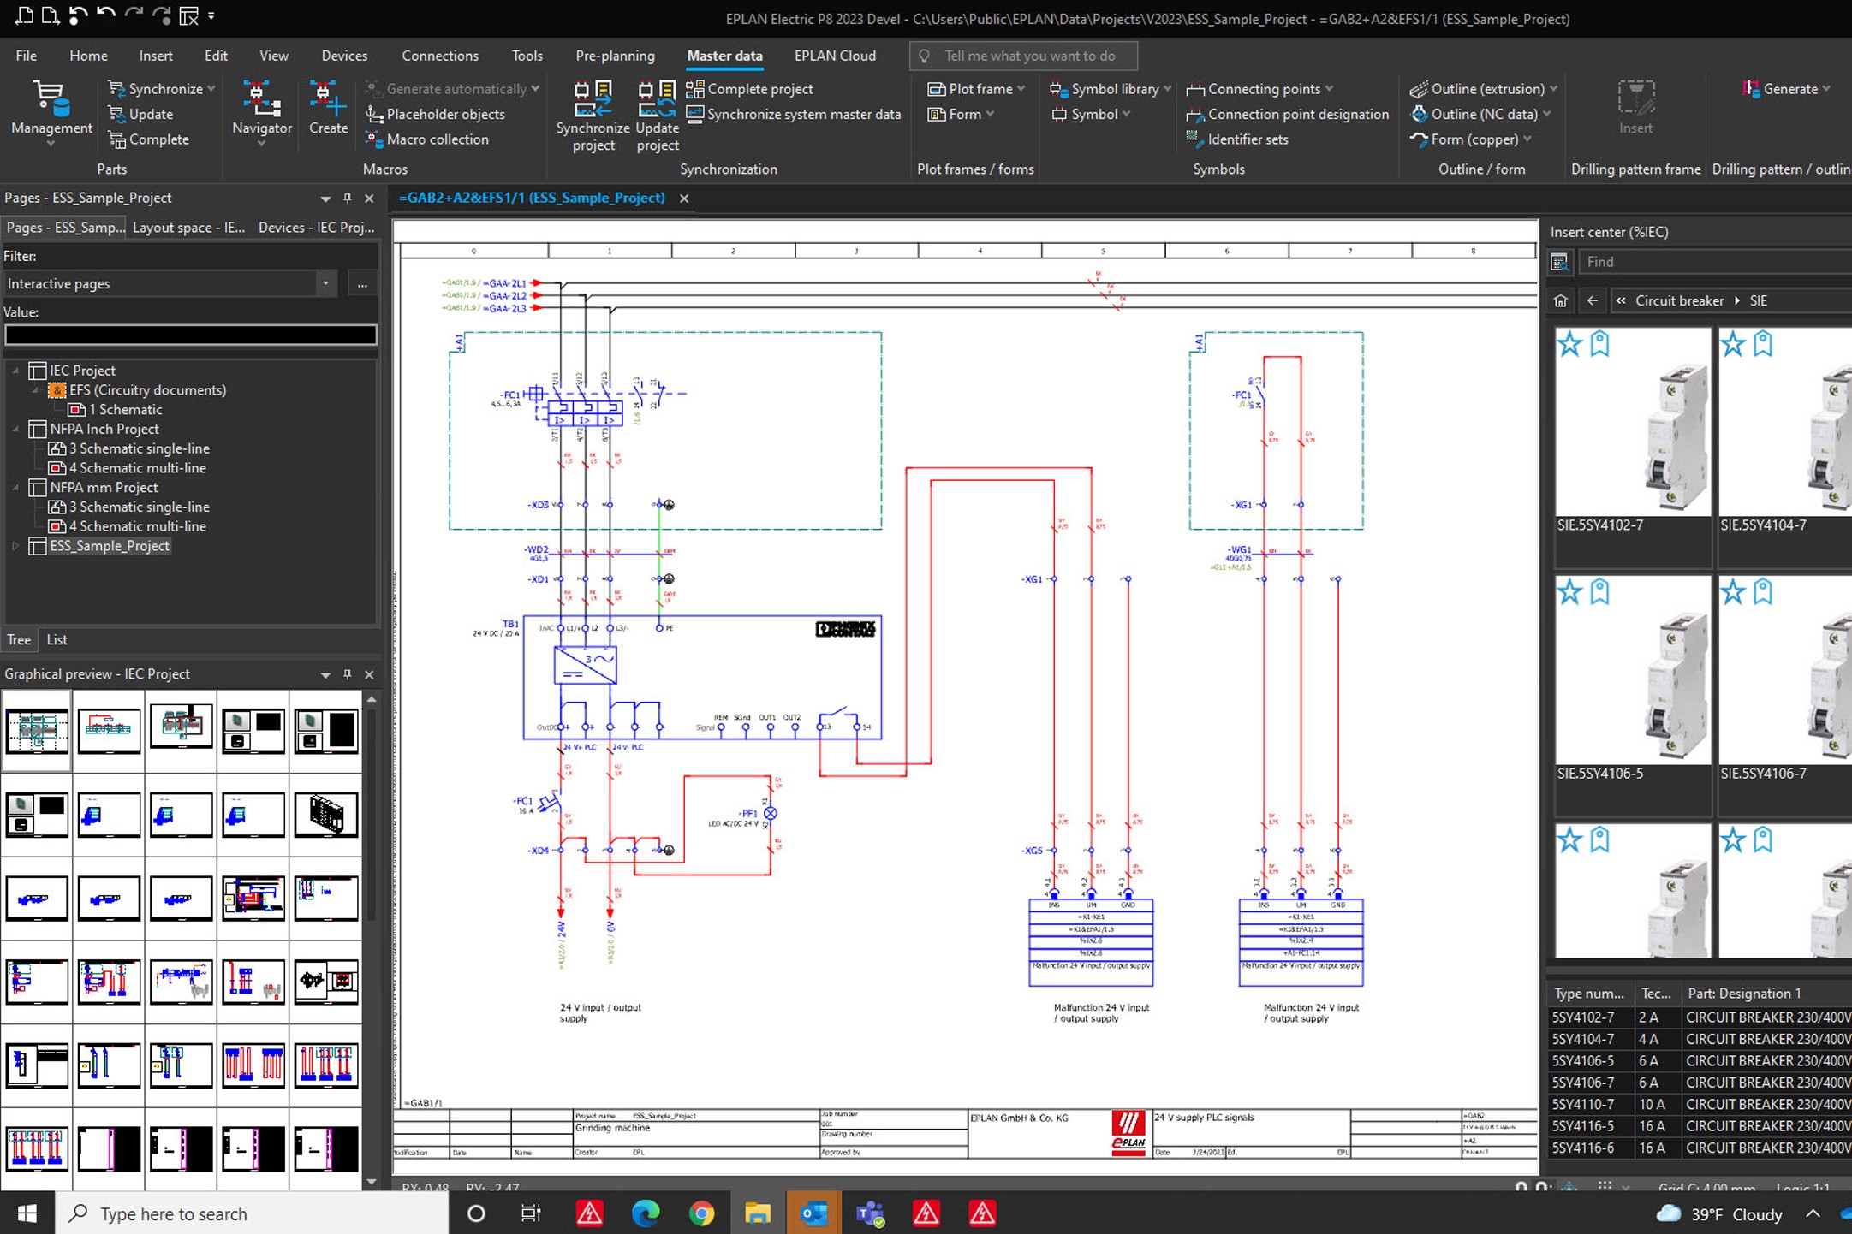Screen dimensions: 1852x1234
Task: Open the Connections menu tab
Action: coord(439,56)
